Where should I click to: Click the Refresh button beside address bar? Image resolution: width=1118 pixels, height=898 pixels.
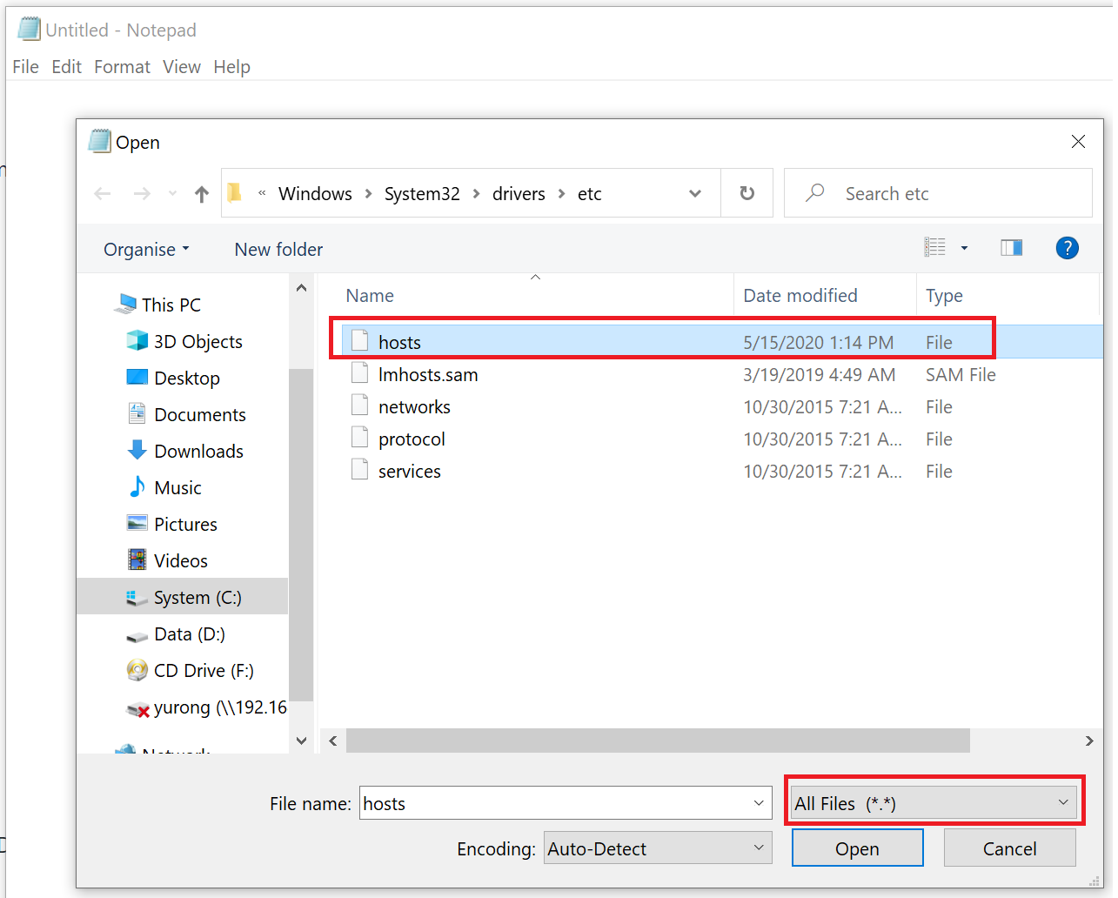pos(746,193)
